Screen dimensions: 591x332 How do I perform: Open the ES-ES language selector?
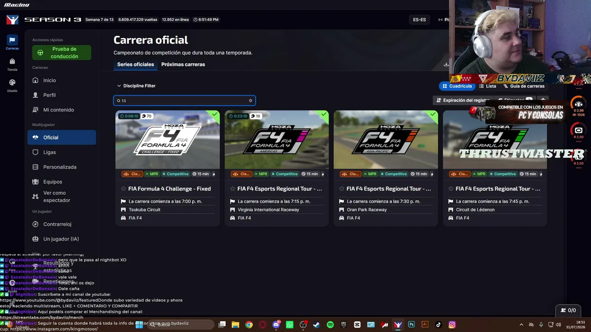[419, 20]
